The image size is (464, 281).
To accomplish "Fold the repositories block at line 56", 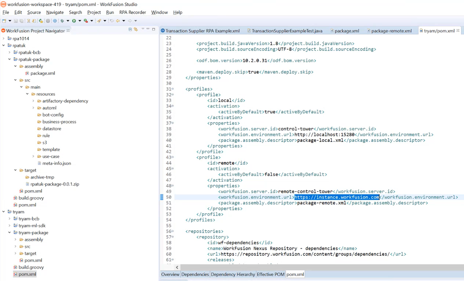I will click(173, 231).
